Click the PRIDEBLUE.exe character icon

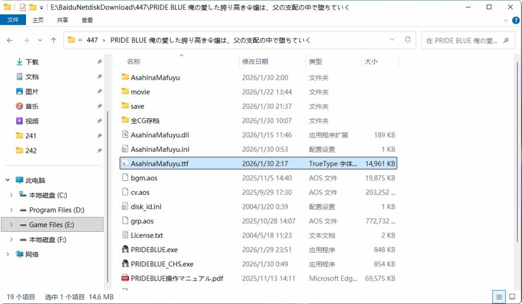[125, 249]
